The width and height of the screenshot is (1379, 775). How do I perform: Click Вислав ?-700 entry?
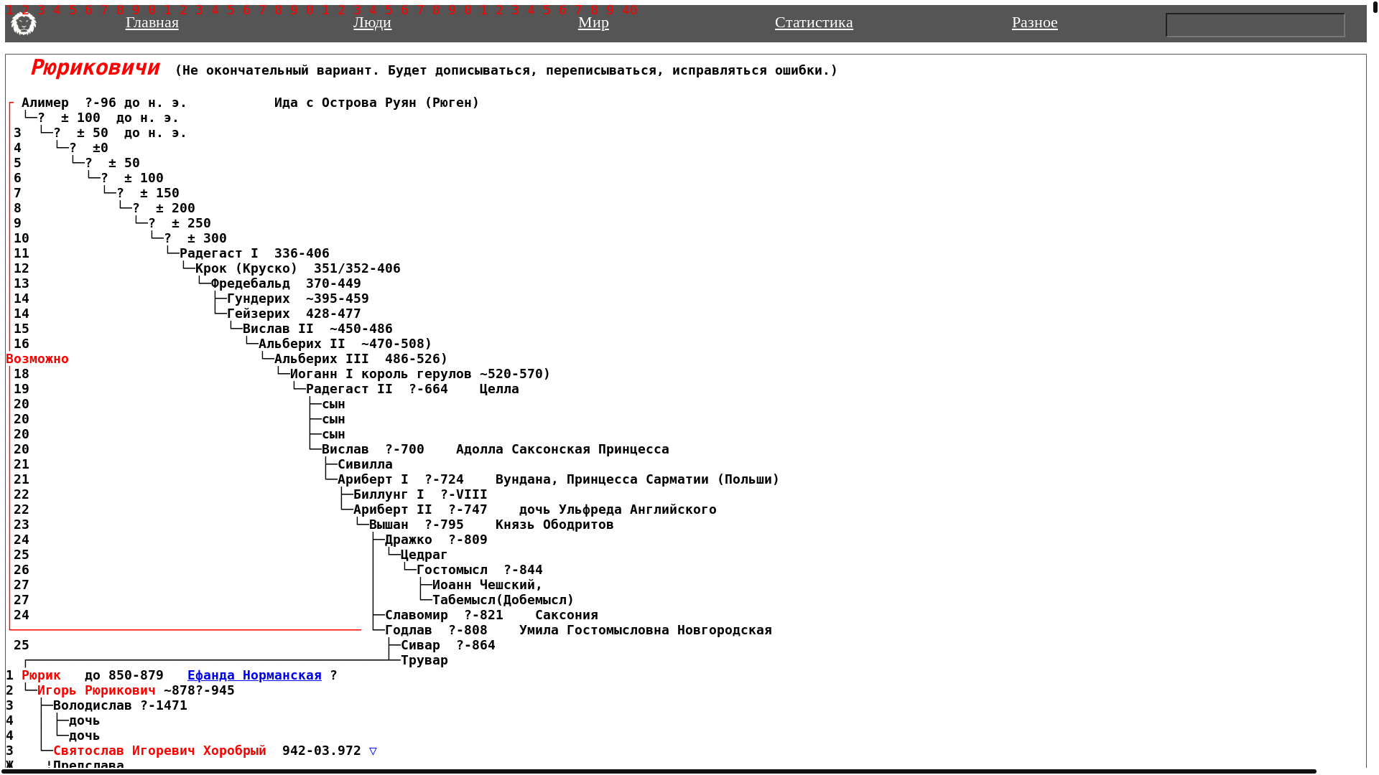pos(373,449)
